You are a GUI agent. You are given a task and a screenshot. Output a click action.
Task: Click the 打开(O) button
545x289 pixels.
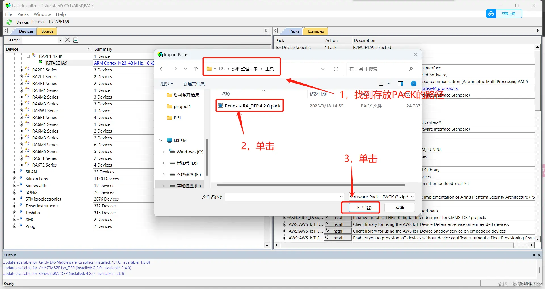(x=364, y=207)
